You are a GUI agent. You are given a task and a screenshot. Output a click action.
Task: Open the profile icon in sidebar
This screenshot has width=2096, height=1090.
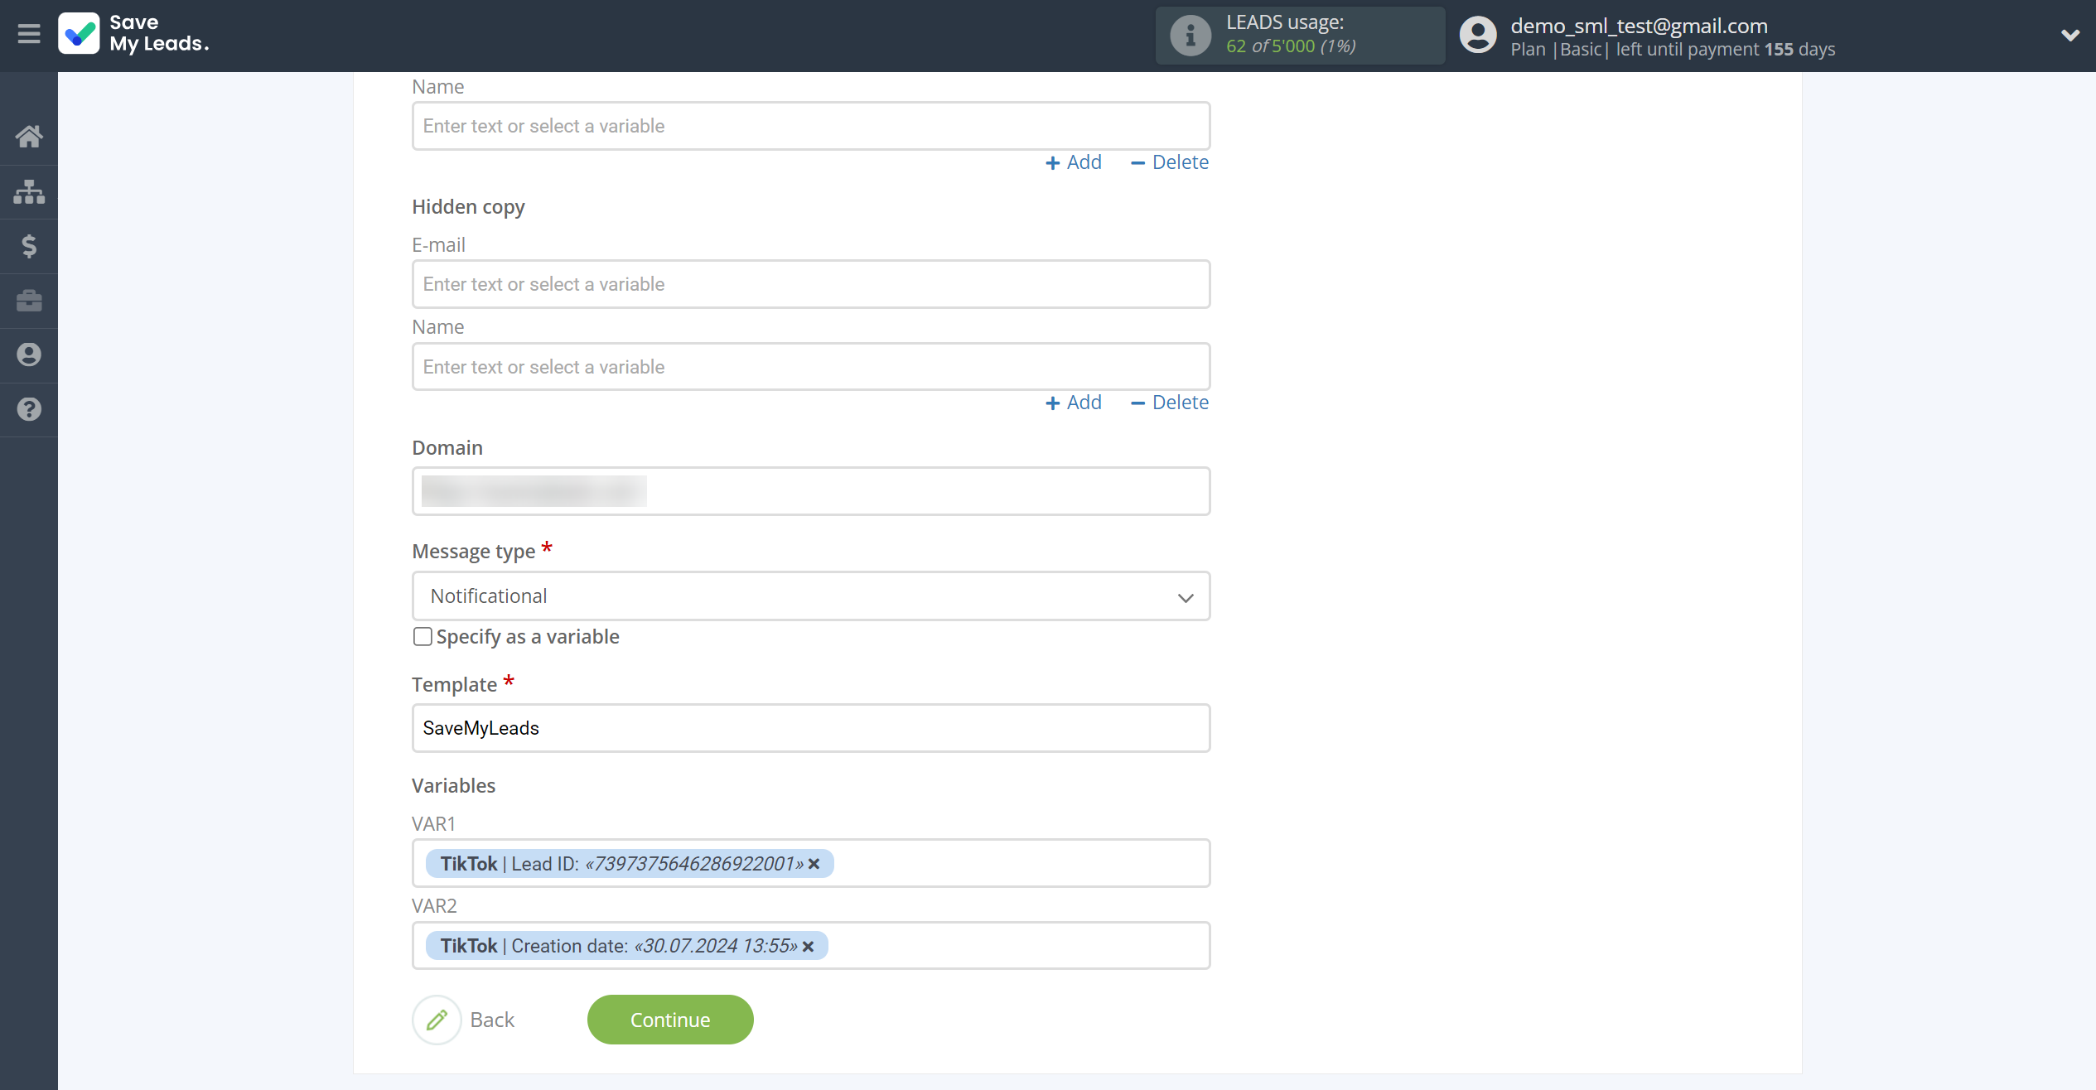coord(29,354)
